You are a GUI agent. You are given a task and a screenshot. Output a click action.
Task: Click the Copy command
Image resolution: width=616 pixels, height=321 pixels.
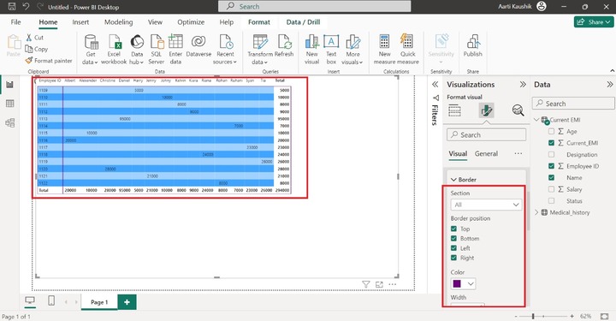(37, 49)
